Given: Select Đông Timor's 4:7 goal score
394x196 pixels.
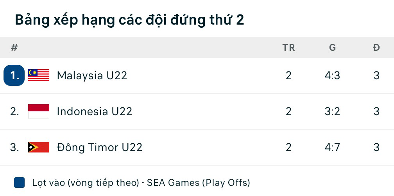Looking at the screenshot, I should [x=332, y=147].
